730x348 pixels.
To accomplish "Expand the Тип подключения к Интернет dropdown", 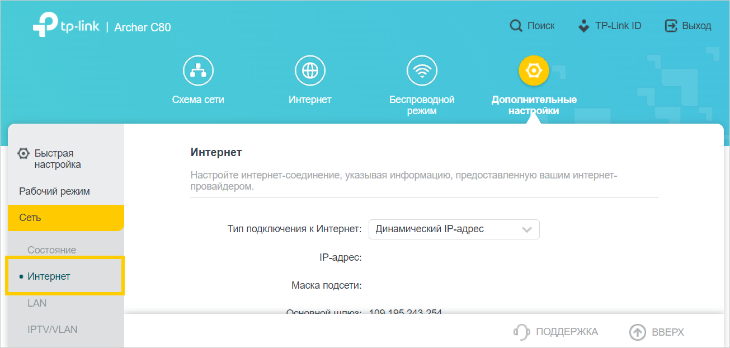I will click(454, 229).
